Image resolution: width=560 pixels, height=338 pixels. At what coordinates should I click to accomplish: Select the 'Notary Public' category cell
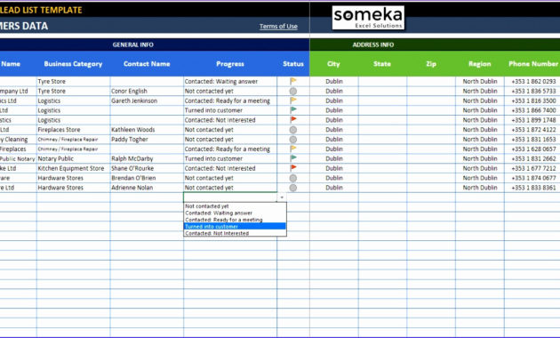[73, 158]
